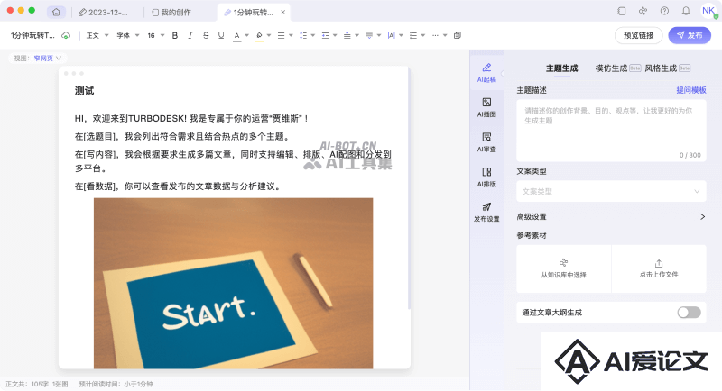
Task: Click the document name 1分钟玩转T... in toolbar
Action: pos(32,35)
